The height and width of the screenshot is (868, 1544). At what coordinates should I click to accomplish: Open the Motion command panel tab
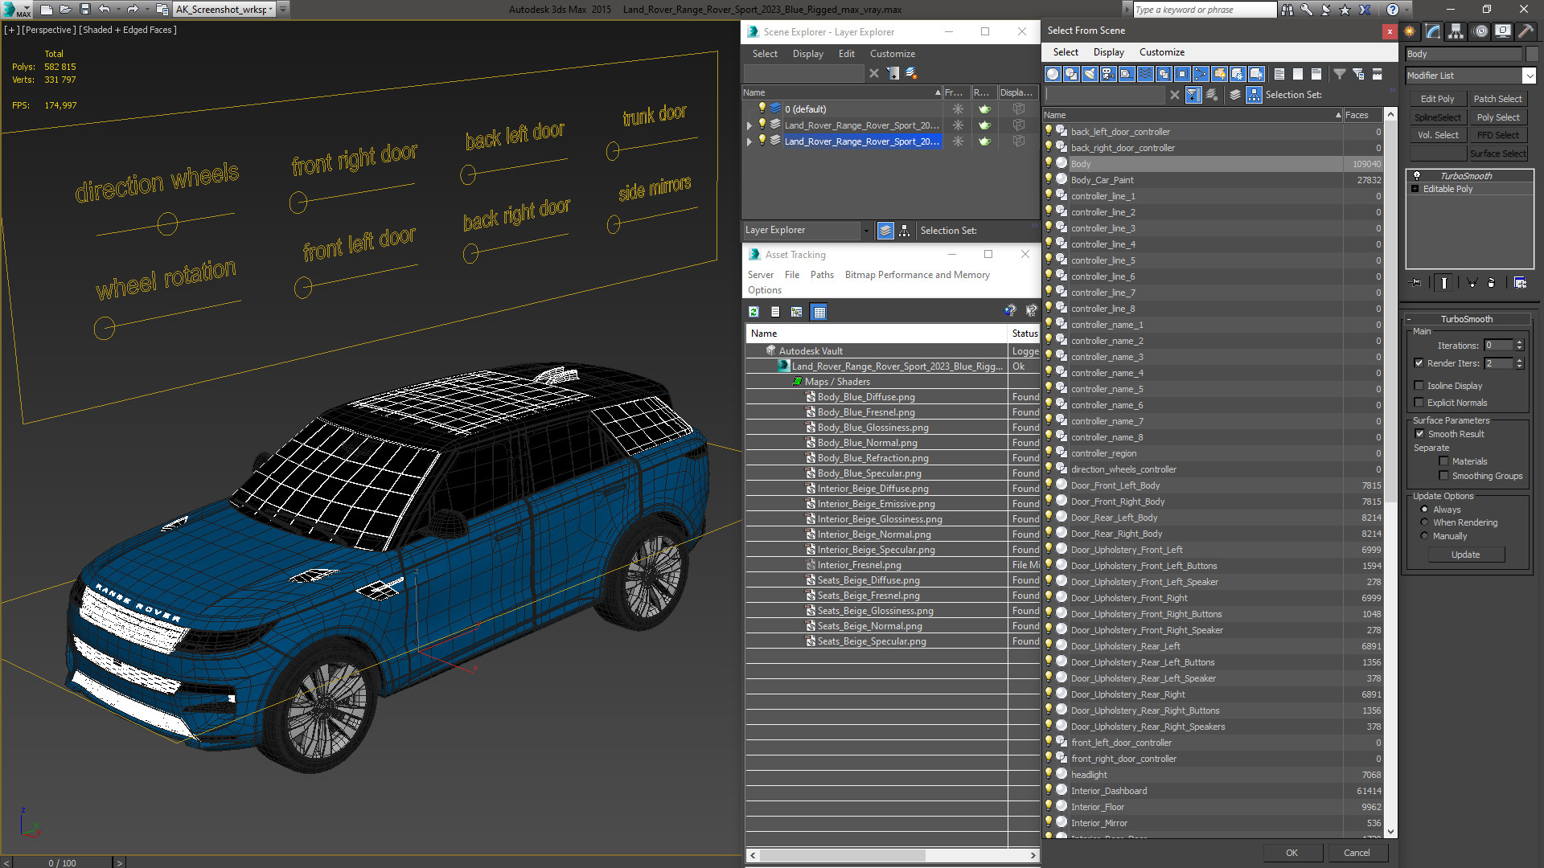1480,31
